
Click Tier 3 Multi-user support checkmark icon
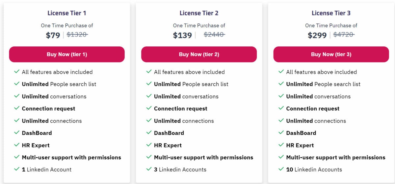[x=281, y=157]
